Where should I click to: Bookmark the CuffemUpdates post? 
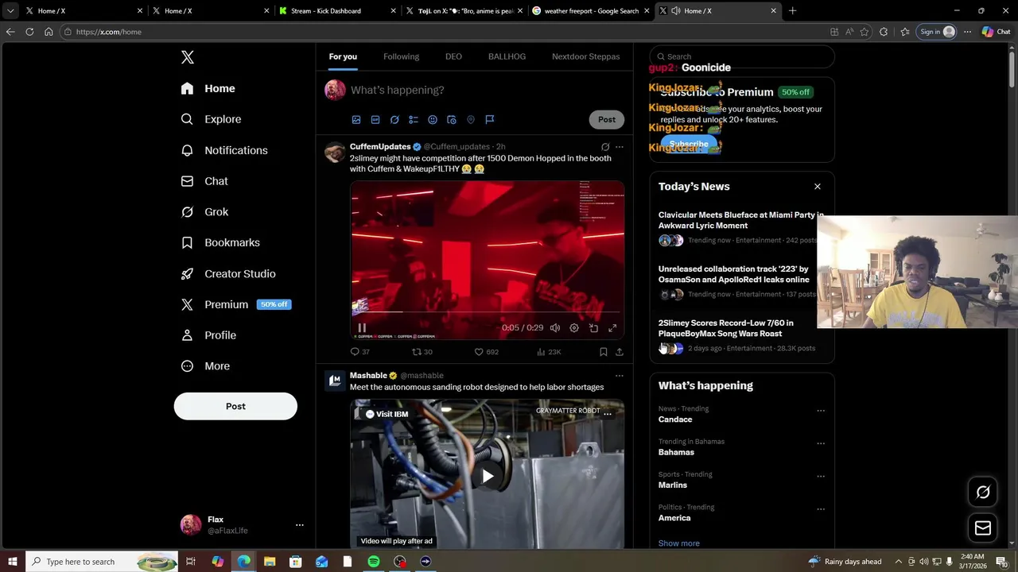pos(604,352)
